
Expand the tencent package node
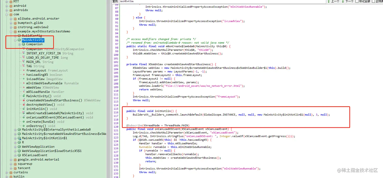[x=11, y=168]
